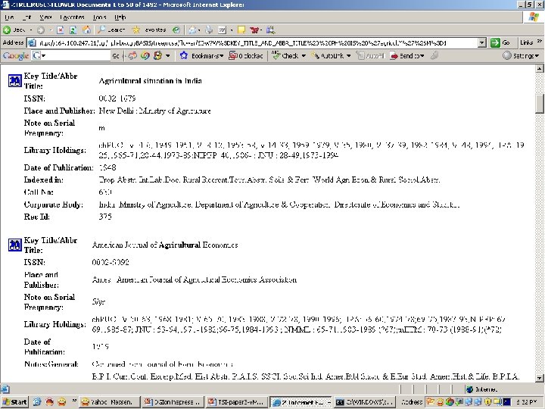Open the Bookmarks dropdown on Google toolbar
Image resolution: width=545 pixels, height=409 pixels.
pos(221,55)
